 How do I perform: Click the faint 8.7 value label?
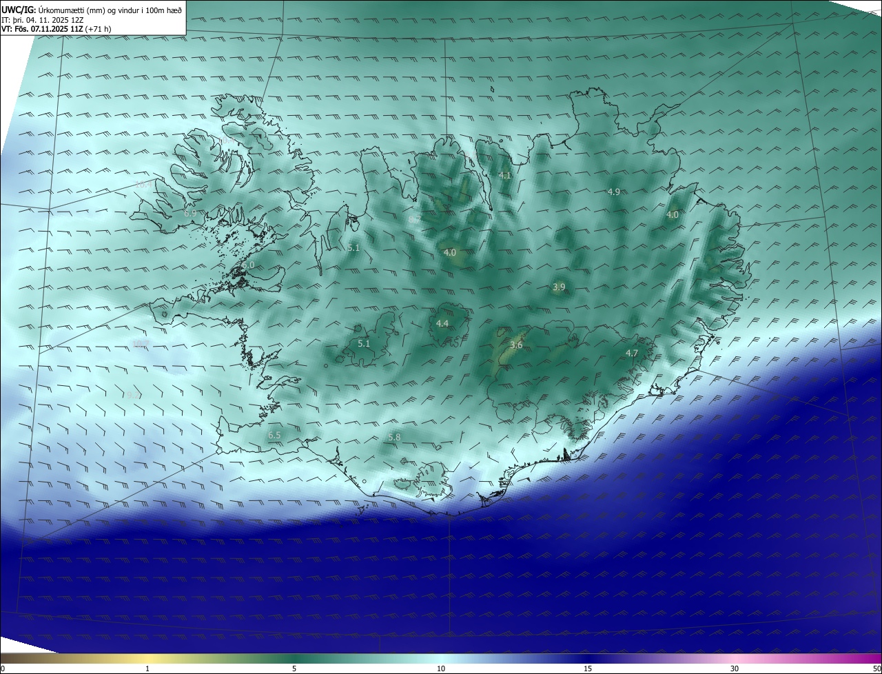414,219
